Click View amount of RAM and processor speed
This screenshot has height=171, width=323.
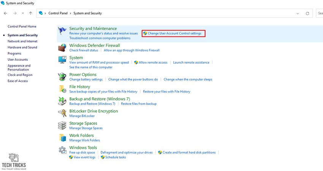[99, 62]
